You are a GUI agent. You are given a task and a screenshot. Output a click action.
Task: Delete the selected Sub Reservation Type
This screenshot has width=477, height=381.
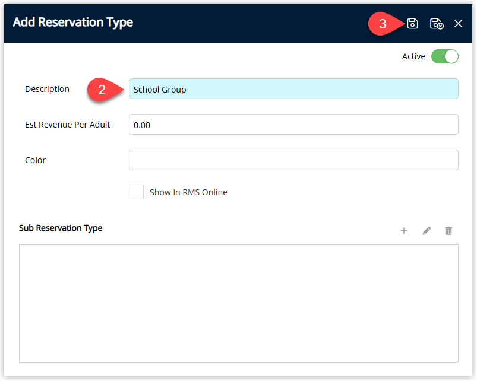tap(448, 231)
